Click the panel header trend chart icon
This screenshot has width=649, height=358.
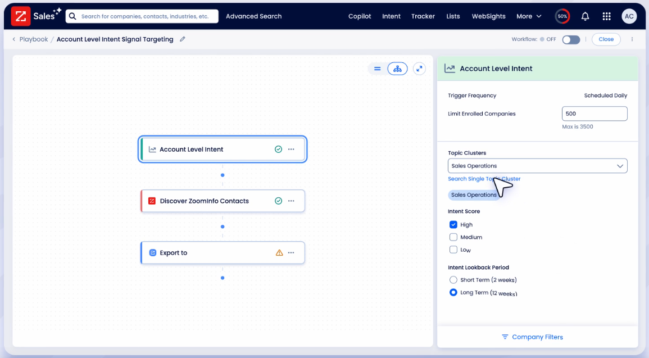(x=450, y=69)
